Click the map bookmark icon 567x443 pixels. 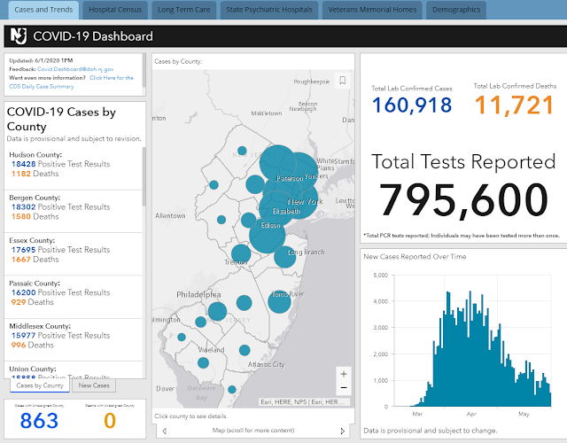click(x=342, y=81)
